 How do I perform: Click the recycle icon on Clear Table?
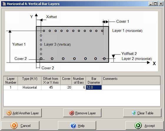coord(134,113)
